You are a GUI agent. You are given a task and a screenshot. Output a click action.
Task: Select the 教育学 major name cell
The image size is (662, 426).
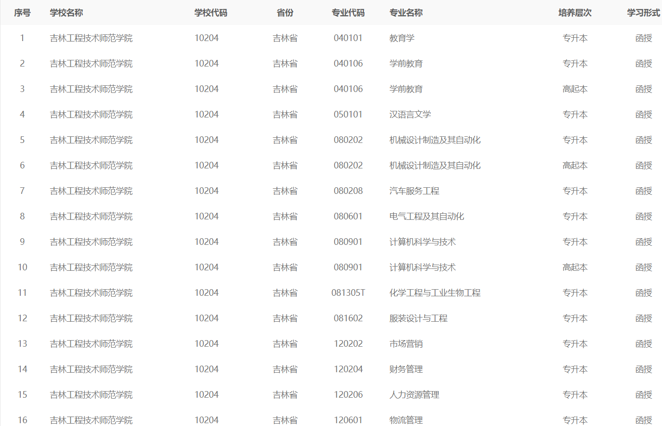tap(402, 38)
